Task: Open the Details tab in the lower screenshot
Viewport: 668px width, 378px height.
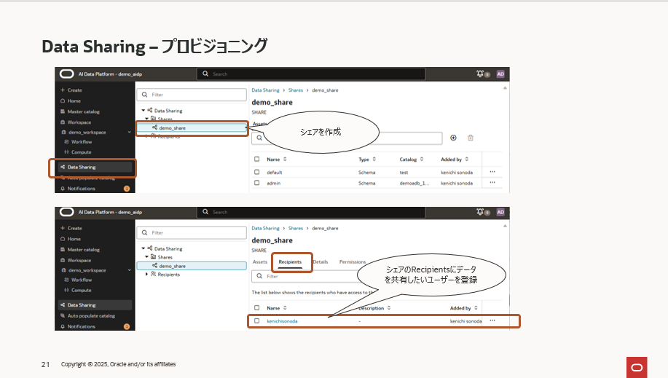Action: pyautogui.click(x=321, y=262)
